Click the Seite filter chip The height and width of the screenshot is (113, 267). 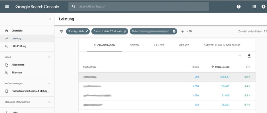[153, 31]
